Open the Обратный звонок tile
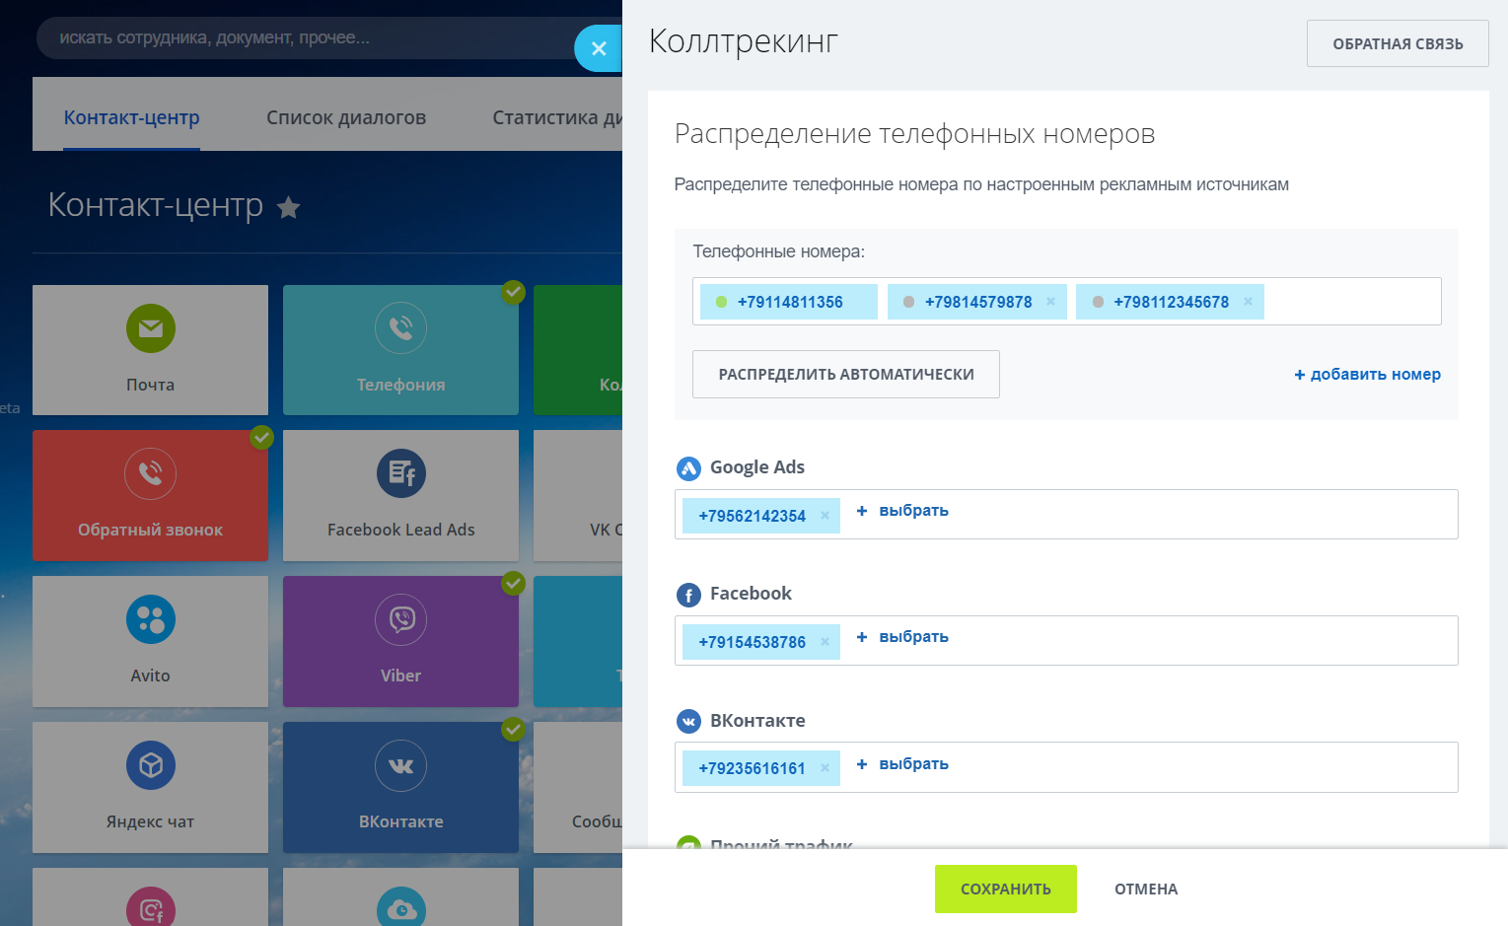This screenshot has height=926, width=1508. tap(150, 495)
